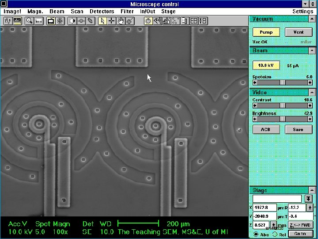Collapse the Video panel
The height and width of the screenshot is (239, 318).
click(312, 93)
